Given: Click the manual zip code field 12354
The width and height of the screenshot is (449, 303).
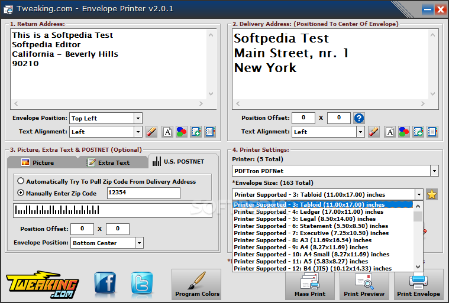Looking at the screenshot, I should [144, 193].
